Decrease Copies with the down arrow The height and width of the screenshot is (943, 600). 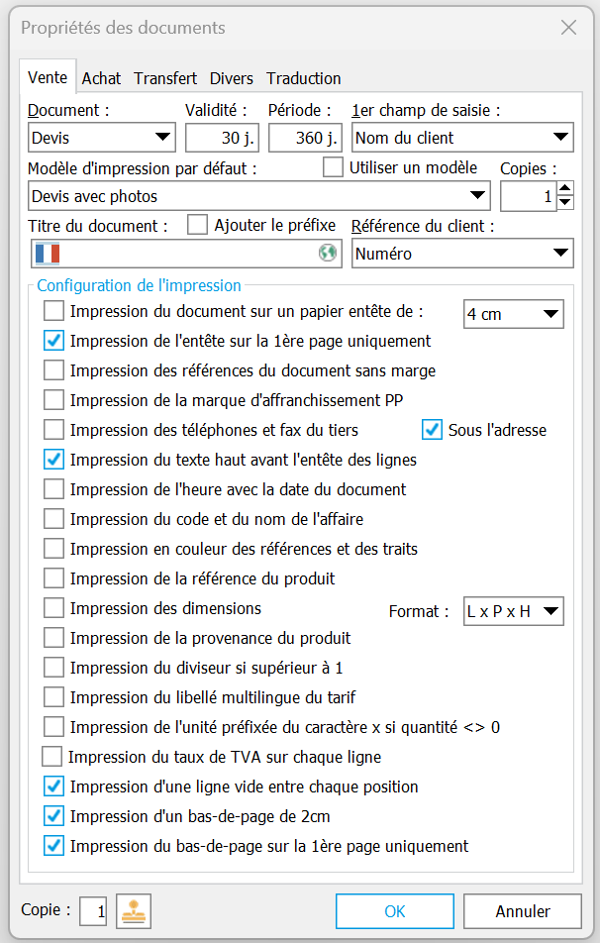pyautogui.click(x=565, y=203)
